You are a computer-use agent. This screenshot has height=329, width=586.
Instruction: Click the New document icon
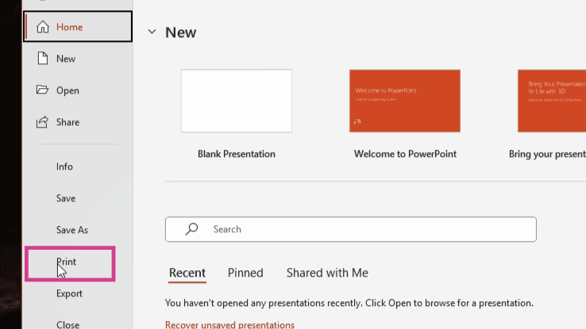tap(43, 59)
